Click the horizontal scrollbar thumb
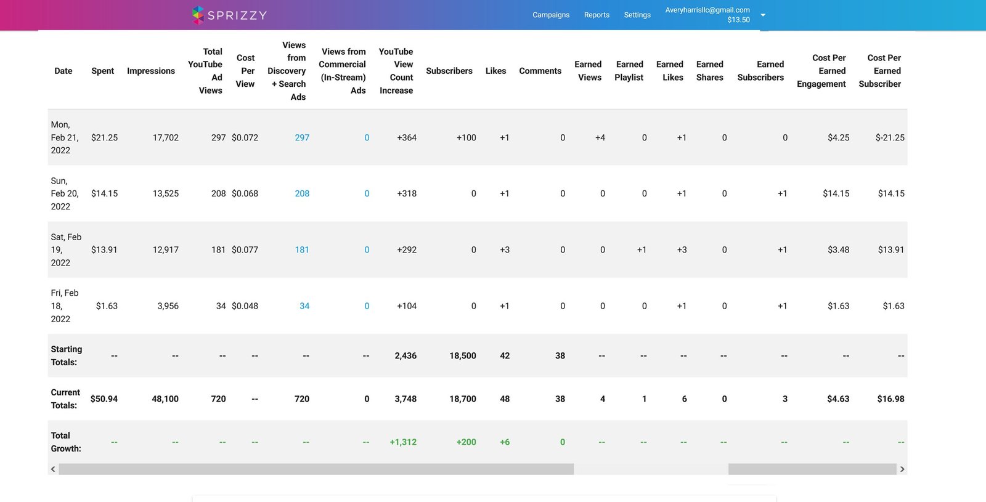Image resolution: width=986 pixels, height=502 pixels. (x=316, y=469)
